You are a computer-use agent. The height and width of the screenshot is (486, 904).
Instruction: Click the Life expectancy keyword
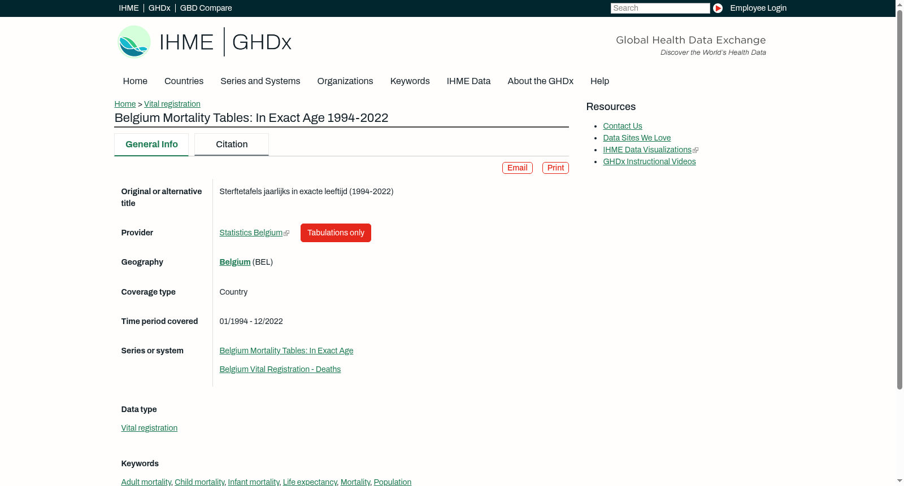click(x=310, y=482)
